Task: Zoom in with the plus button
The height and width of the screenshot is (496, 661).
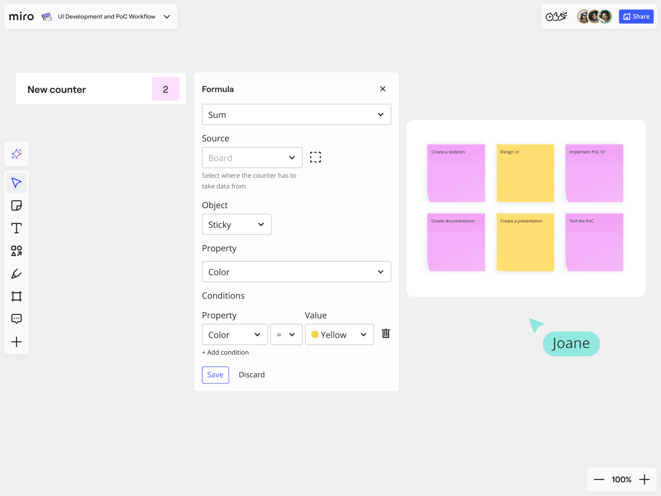Action: coord(644,479)
